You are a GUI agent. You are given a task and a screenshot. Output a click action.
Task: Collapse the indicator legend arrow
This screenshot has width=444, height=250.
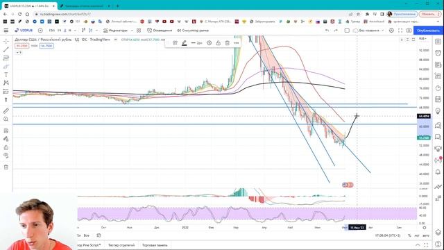click(x=19, y=53)
